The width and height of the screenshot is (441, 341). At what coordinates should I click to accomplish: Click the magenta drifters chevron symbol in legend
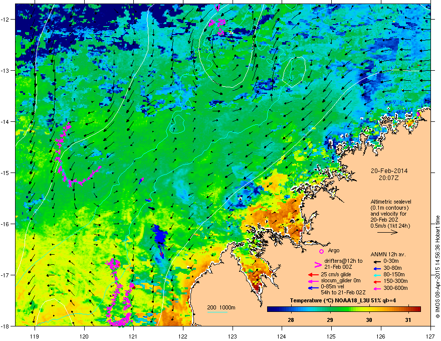pyautogui.click(x=318, y=264)
